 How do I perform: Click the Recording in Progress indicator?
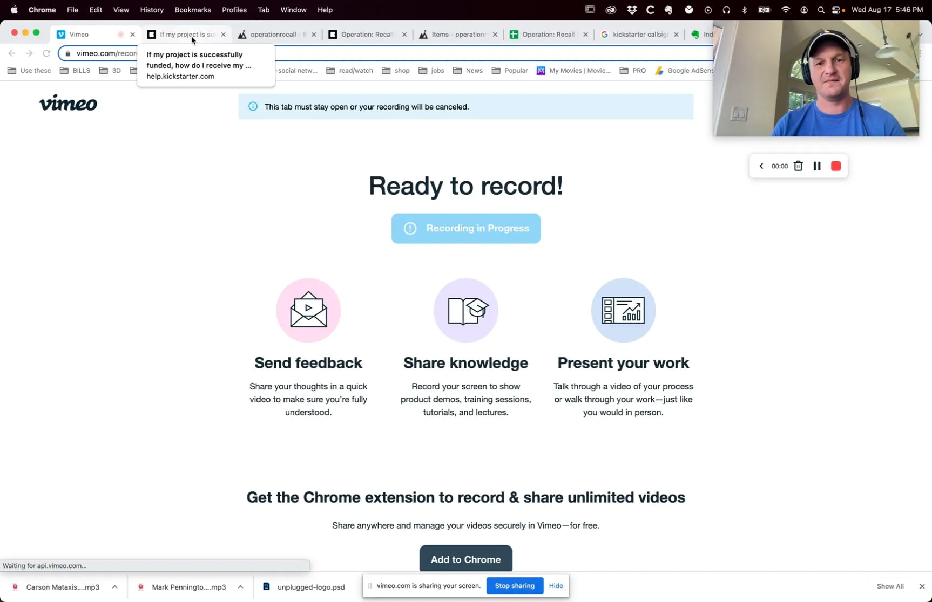click(465, 228)
